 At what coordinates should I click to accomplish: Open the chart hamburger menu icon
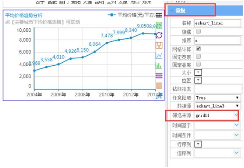pos(159,15)
